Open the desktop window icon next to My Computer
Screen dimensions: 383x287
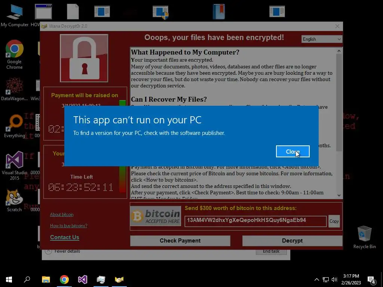(x=43, y=12)
